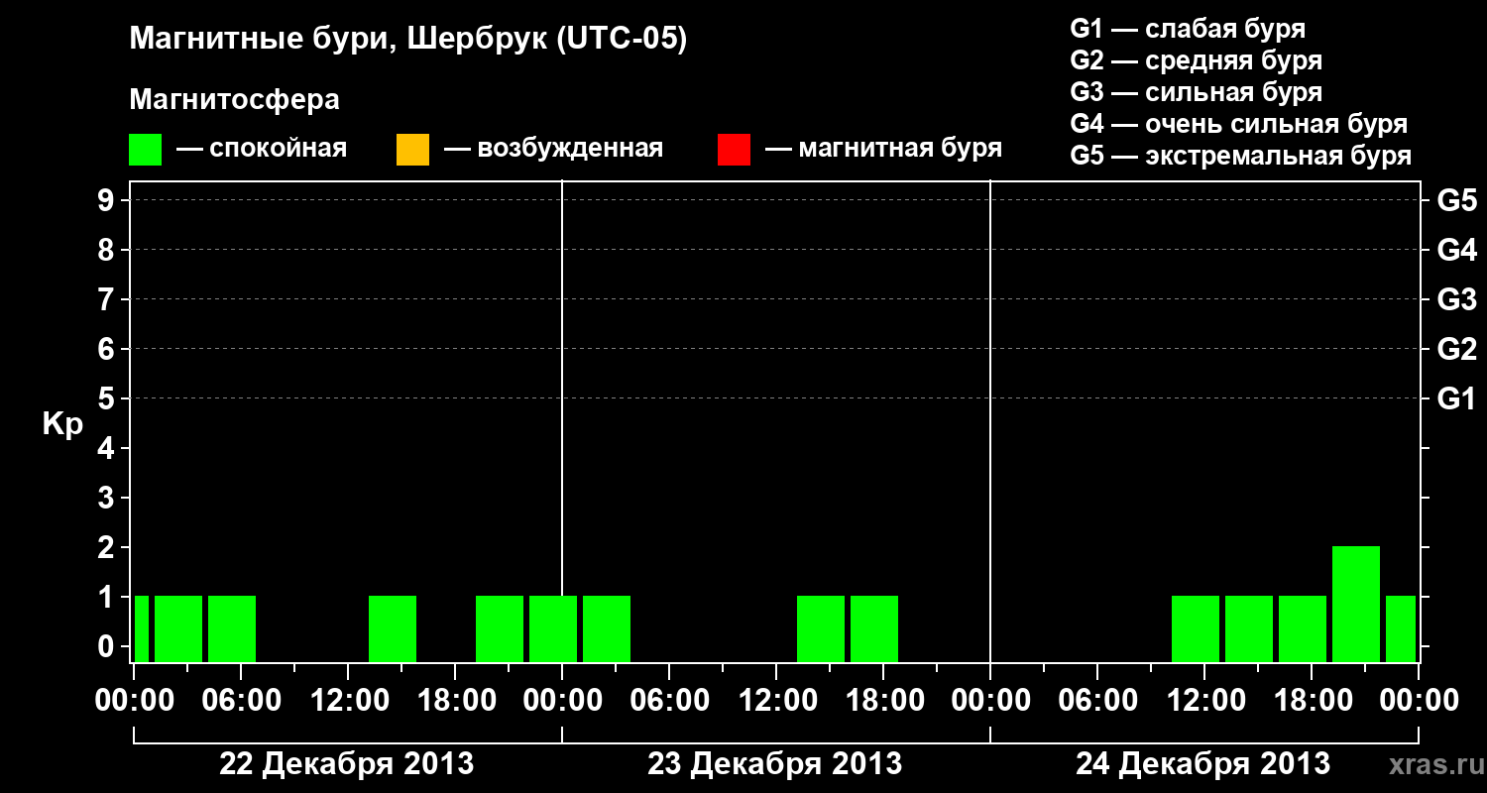Screen dimensions: 1487x793
Task: Click the right-axis 'G4' storm level label
Action: (1456, 250)
